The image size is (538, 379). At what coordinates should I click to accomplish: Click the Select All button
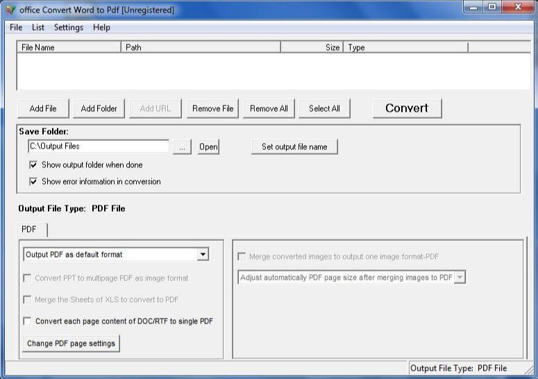tap(325, 109)
